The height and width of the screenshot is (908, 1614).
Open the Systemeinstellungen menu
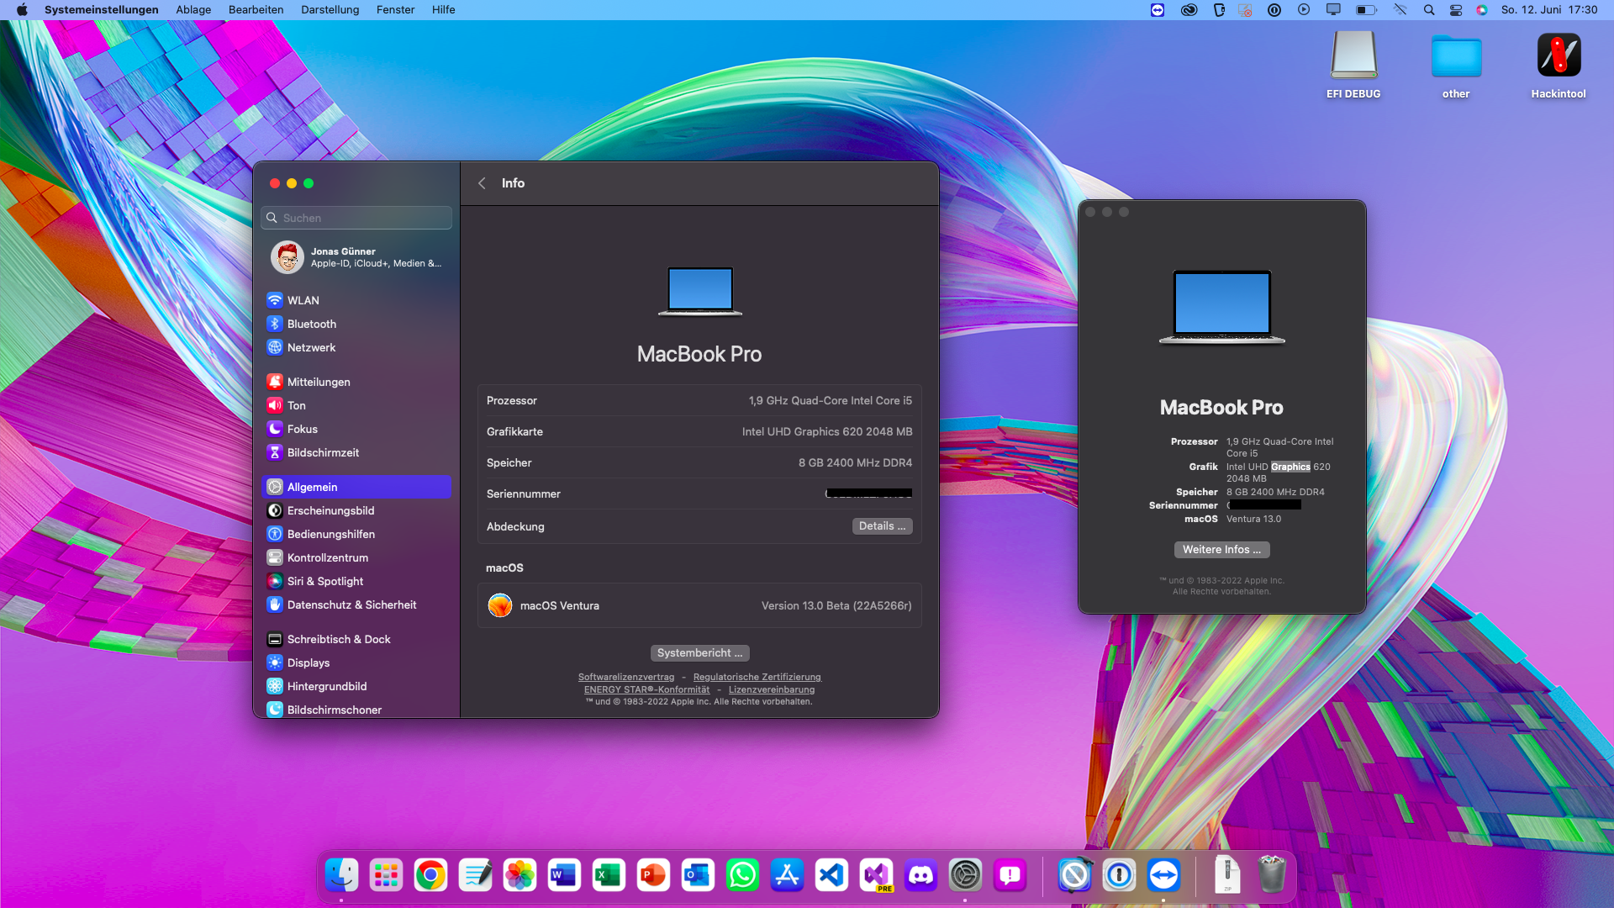(x=102, y=10)
